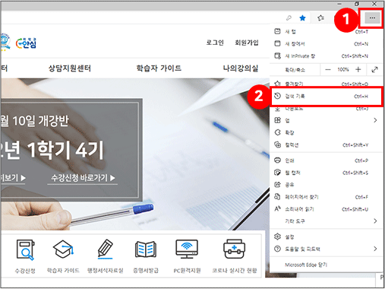Click the 안심 logo at page top
Viewport: 385px width, 289px height.
coord(26,43)
